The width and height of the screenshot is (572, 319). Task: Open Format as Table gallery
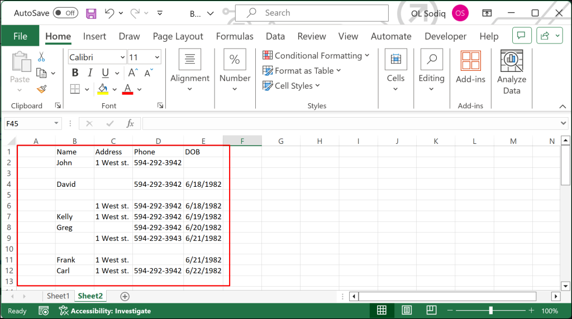point(302,71)
